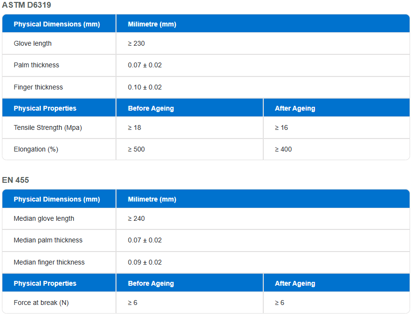This screenshot has width=412, height=316.
Task: Click the ≥ 230 glove length value
Action: point(136,43)
